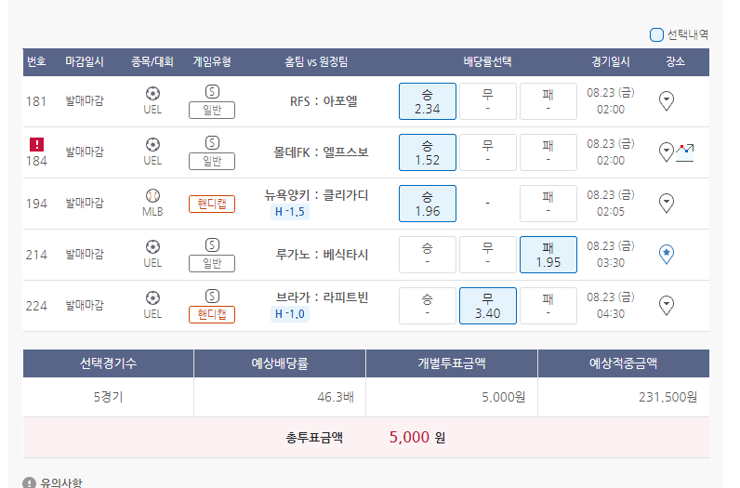Image resolution: width=740 pixels, height=488 pixels.
Task: Click the 일반 game type tag for match 181
Action: coord(212,111)
